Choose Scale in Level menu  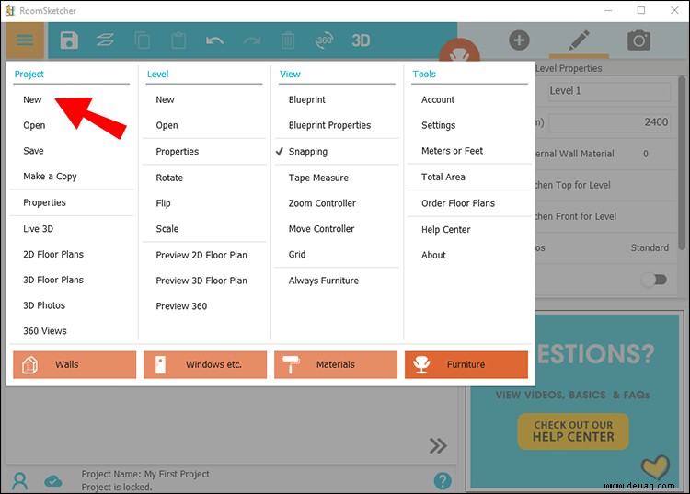point(167,229)
